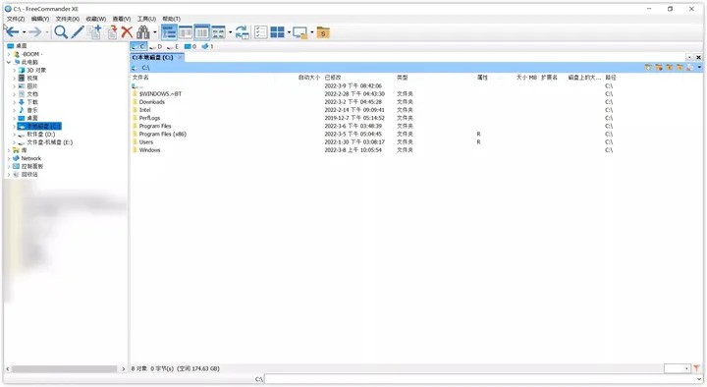707x387 pixels.
Task: Switch to the C:本地磁盘 (C:) tab
Action: pos(152,57)
